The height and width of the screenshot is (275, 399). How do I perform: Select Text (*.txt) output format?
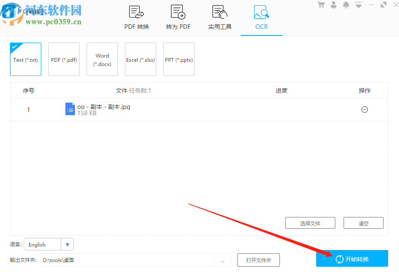[25, 60]
